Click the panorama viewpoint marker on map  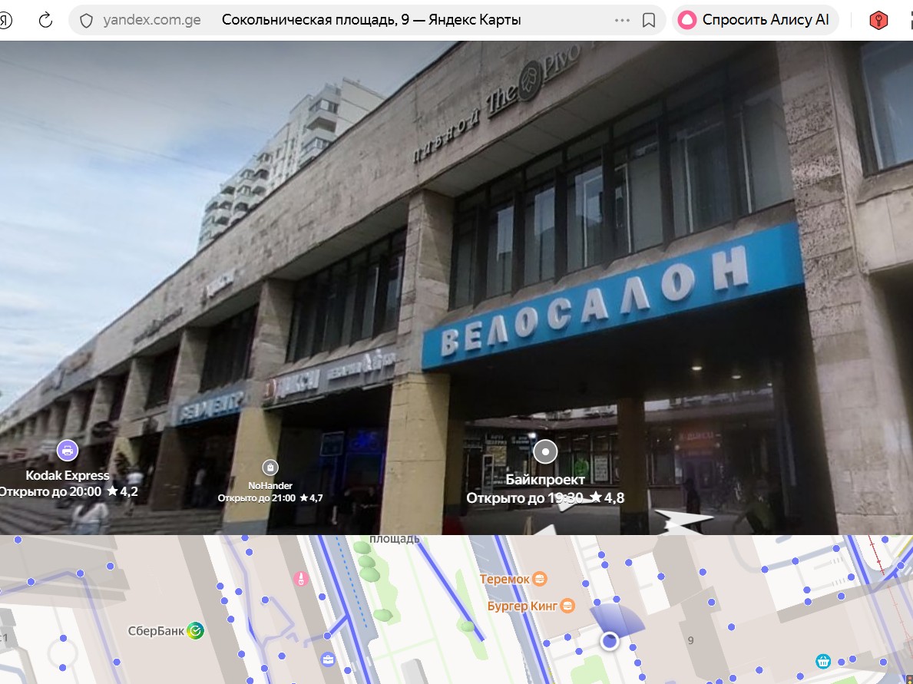click(610, 641)
